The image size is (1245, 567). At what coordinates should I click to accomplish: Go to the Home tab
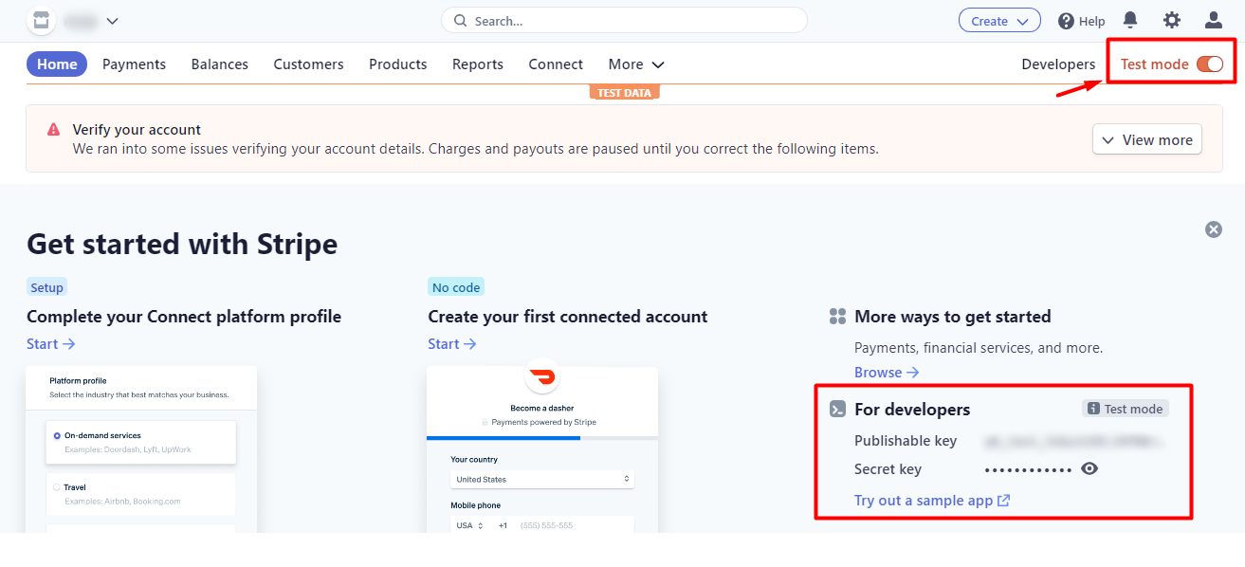coord(57,64)
